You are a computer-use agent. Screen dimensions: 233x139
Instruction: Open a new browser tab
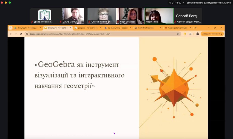[x=196, y=28]
